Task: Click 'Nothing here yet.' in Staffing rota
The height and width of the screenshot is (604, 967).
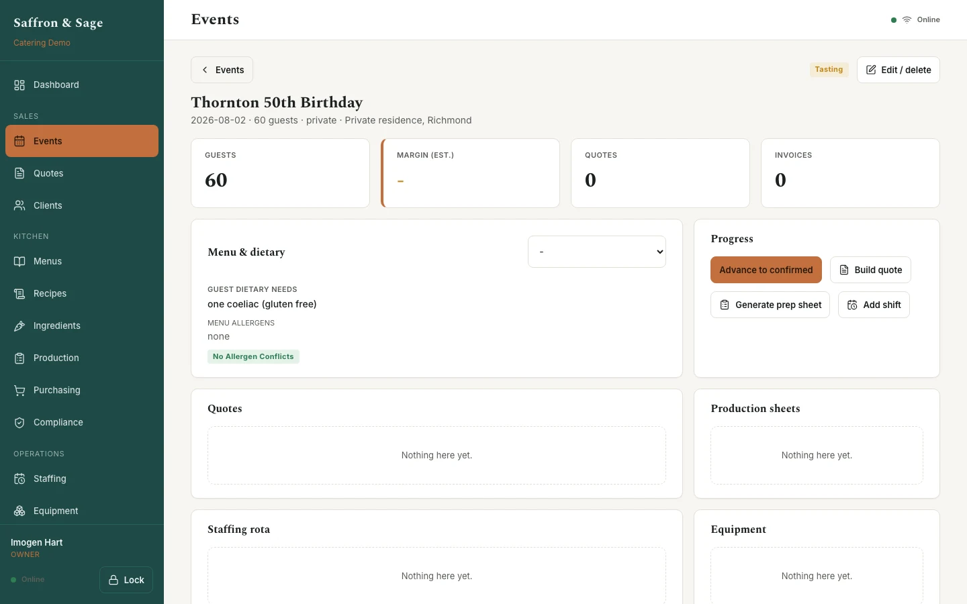Action: (x=436, y=576)
